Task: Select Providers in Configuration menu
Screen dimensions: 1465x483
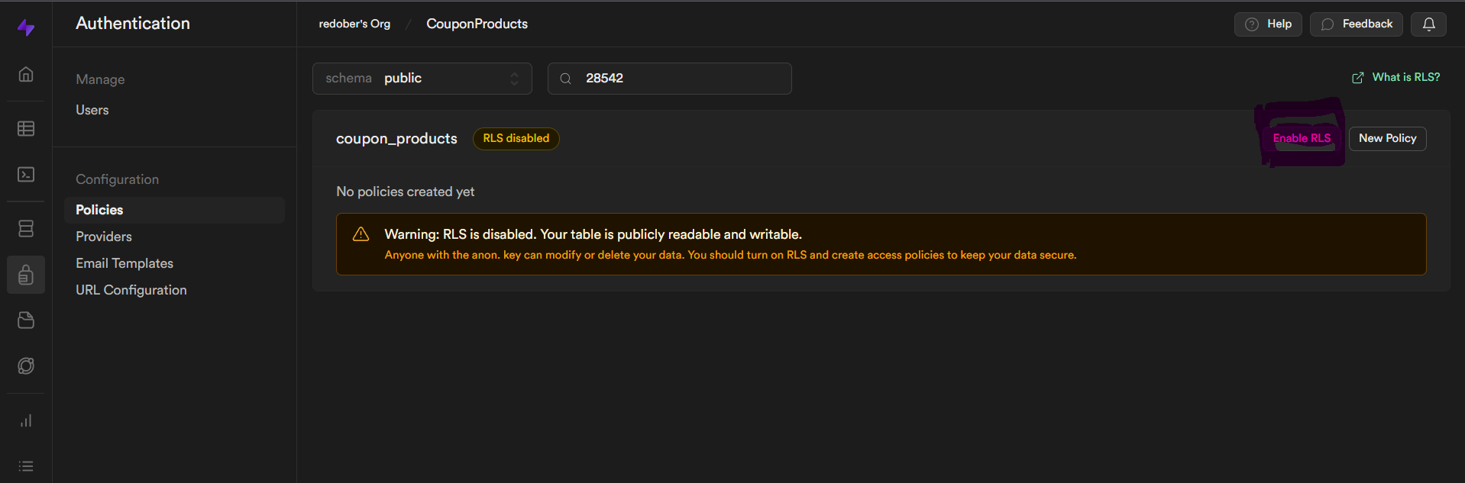Action: 104,237
